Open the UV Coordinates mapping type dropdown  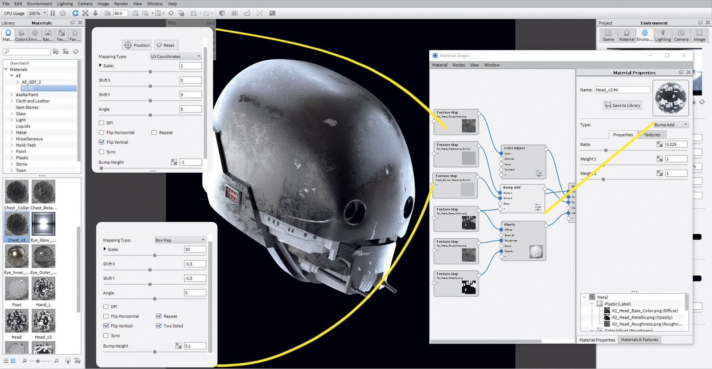(x=176, y=57)
